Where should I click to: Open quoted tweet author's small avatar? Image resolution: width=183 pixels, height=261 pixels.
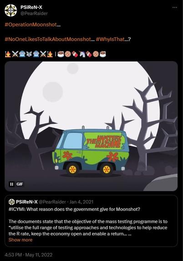12,202
